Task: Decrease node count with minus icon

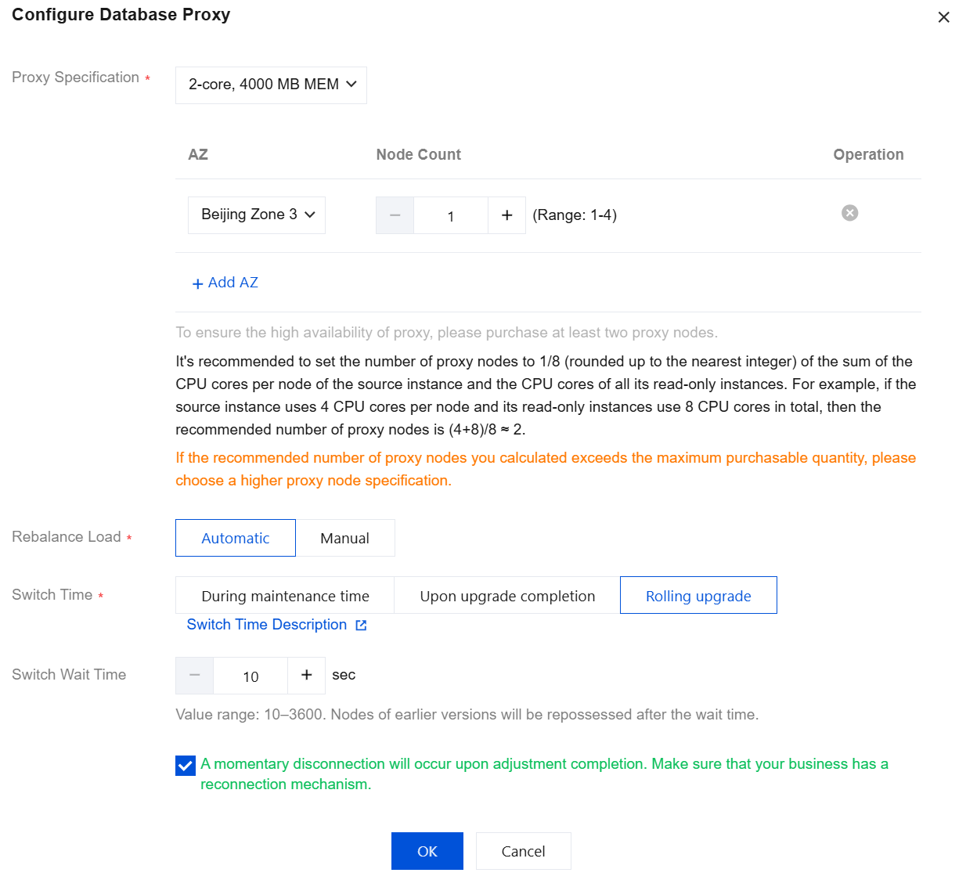Action: (395, 215)
